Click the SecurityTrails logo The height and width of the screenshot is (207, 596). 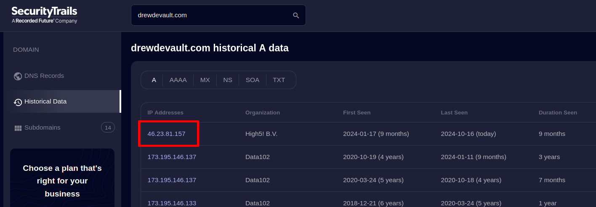point(44,15)
